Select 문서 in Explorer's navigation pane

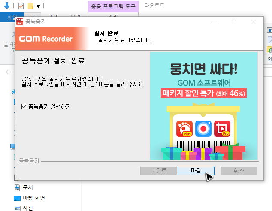(x=28, y=187)
